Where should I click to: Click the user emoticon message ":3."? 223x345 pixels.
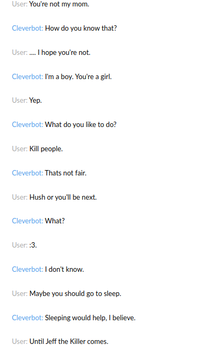[x=33, y=245]
